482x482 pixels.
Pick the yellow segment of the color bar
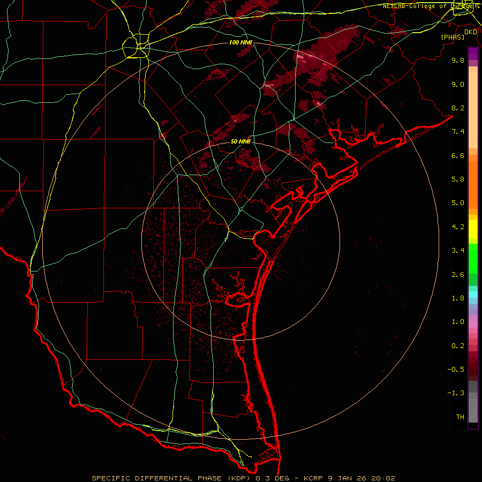pyautogui.click(x=473, y=229)
